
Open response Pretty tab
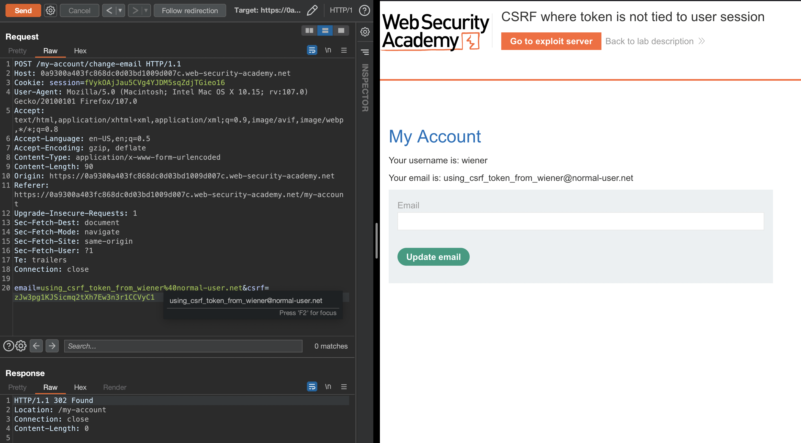[17, 387]
